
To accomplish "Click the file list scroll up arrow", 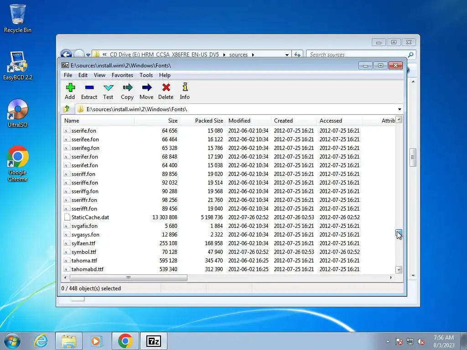I will pyautogui.click(x=399, y=119).
